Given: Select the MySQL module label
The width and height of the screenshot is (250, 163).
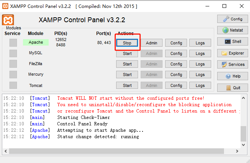Looking at the screenshot, I should click(35, 53).
